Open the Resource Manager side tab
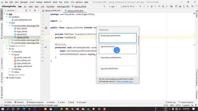198x111 pixels. coord(2,31)
